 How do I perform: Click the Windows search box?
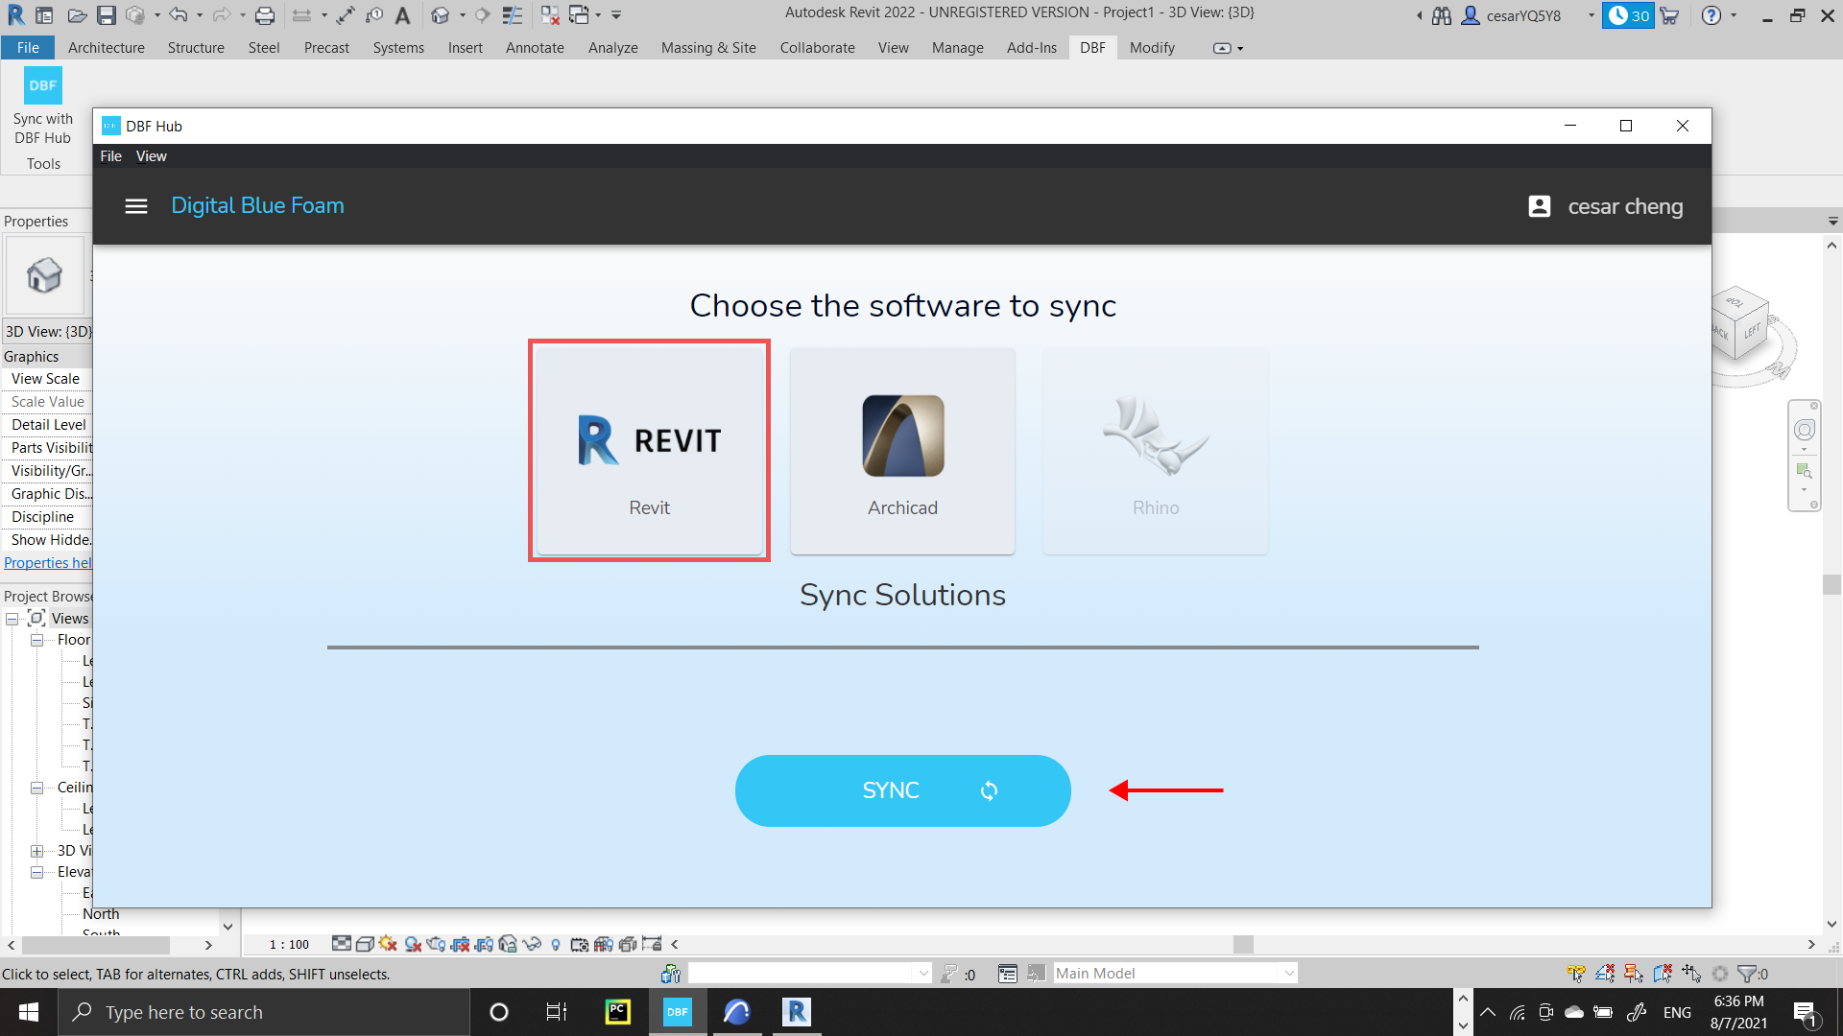pos(264,1012)
